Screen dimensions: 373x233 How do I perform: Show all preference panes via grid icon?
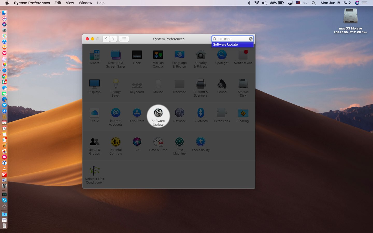pos(124,39)
